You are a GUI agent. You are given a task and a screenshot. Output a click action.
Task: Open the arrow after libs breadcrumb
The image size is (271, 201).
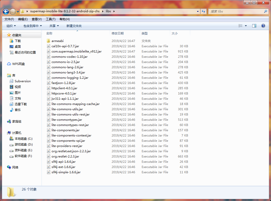[x=114, y=11]
